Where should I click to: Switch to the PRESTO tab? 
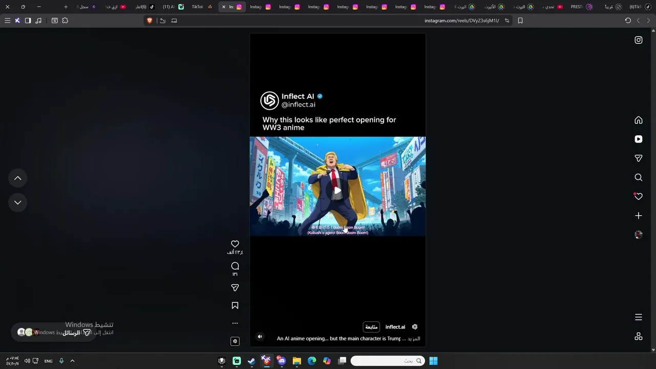click(x=582, y=7)
